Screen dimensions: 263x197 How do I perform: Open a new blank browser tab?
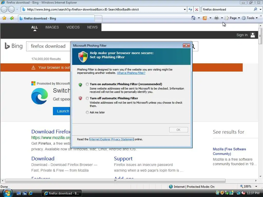98,18
